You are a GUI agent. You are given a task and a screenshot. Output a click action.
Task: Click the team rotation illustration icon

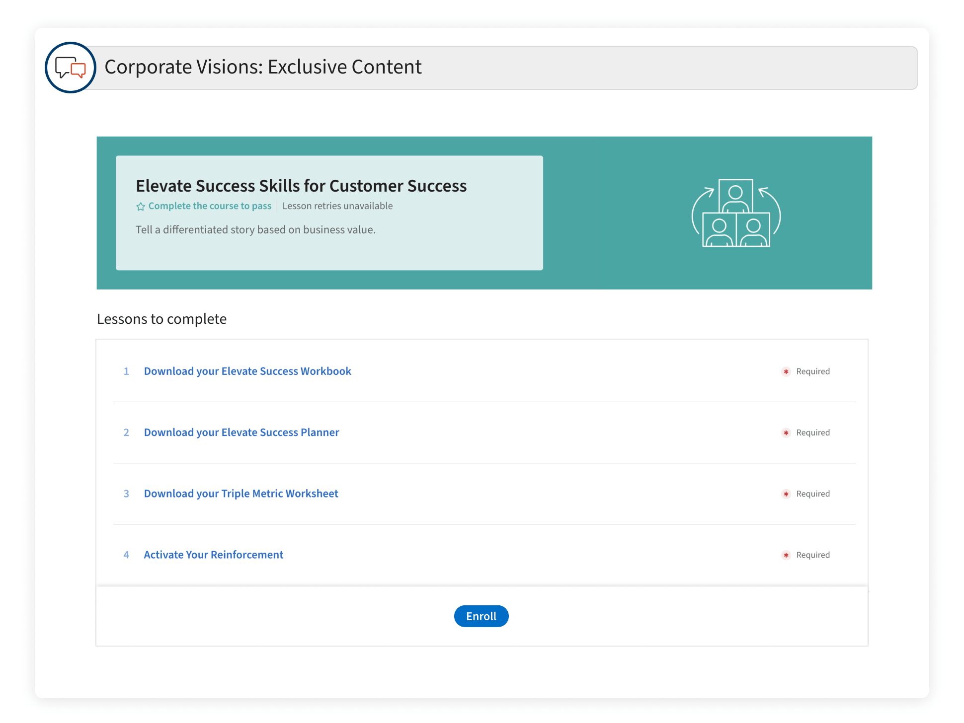click(x=736, y=213)
